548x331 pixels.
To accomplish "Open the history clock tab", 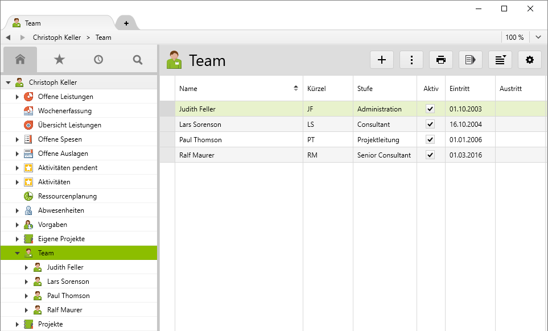I will click(x=98, y=59).
